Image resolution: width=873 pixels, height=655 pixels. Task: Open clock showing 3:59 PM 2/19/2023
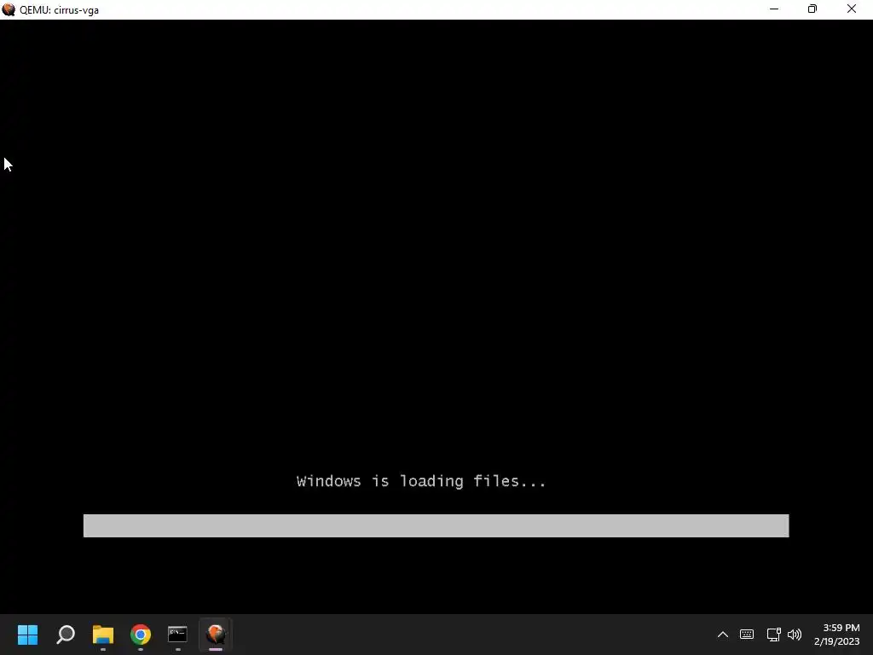tap(837, 635)
